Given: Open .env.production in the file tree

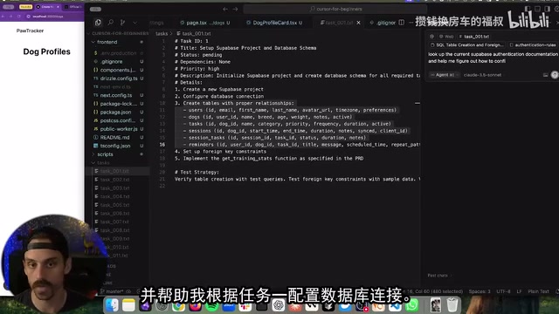Looking at the screenshot, I should (118, 53).
